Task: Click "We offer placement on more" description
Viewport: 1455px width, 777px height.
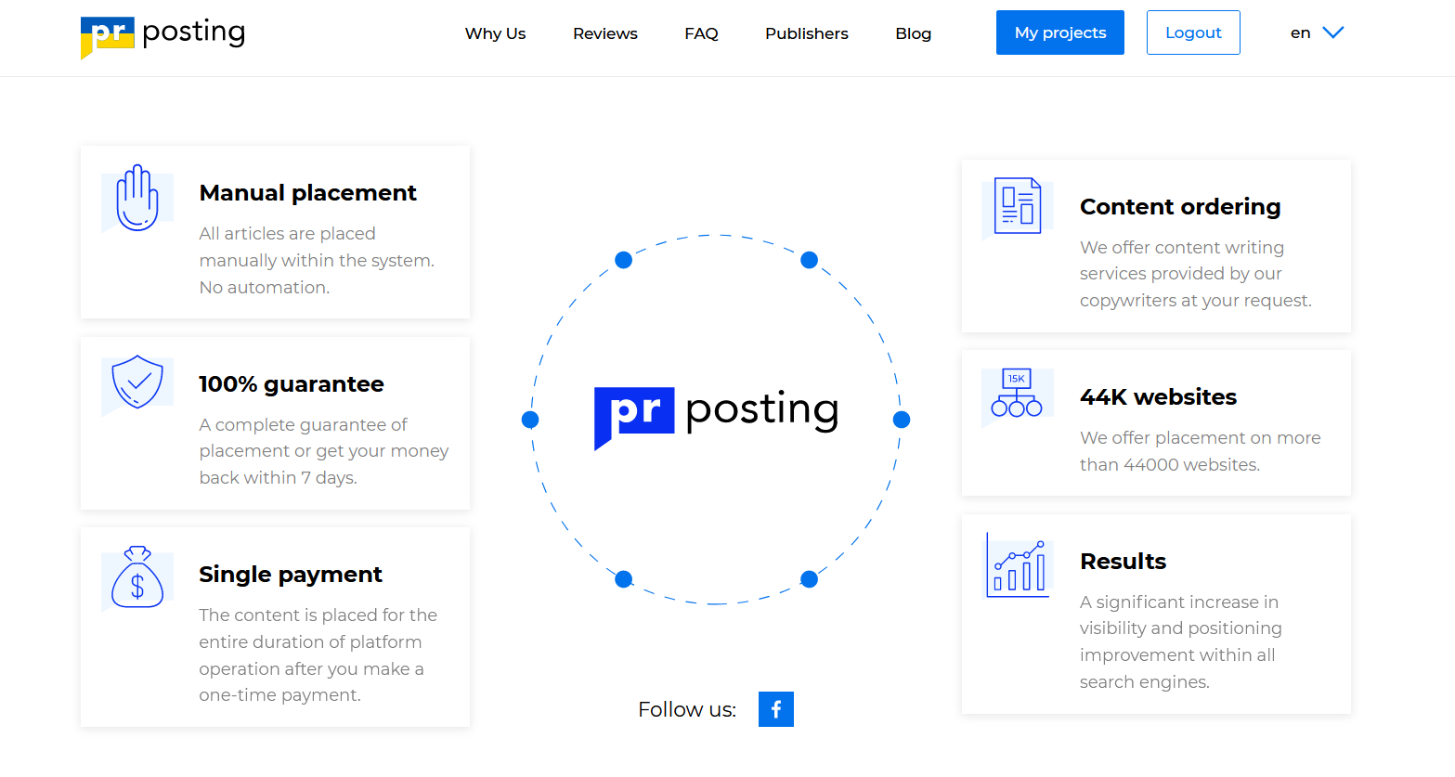Action: click(1200, 451)
